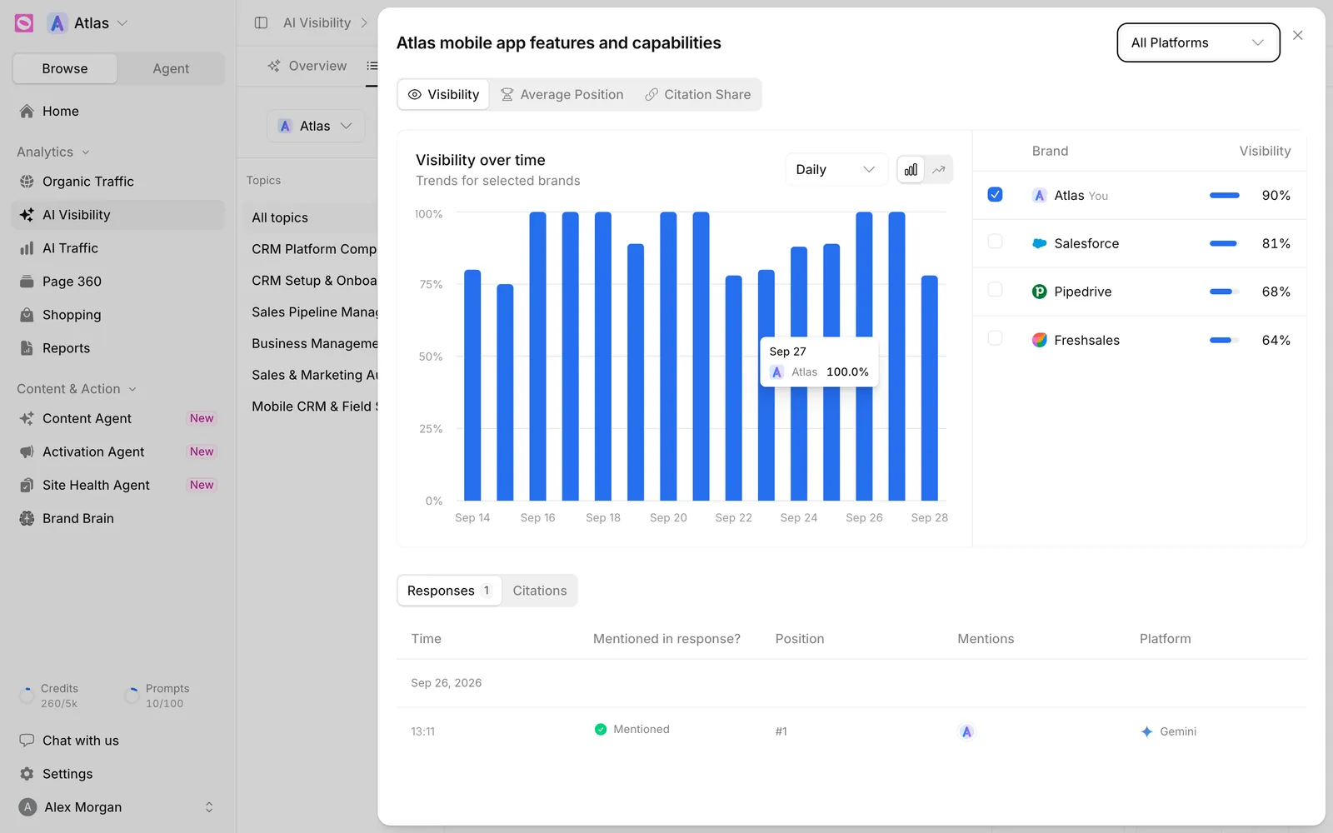This screenshot has height=833, width=1333.
Task: Click Freshsales visibility progress bar
Action: [1225, 340]
